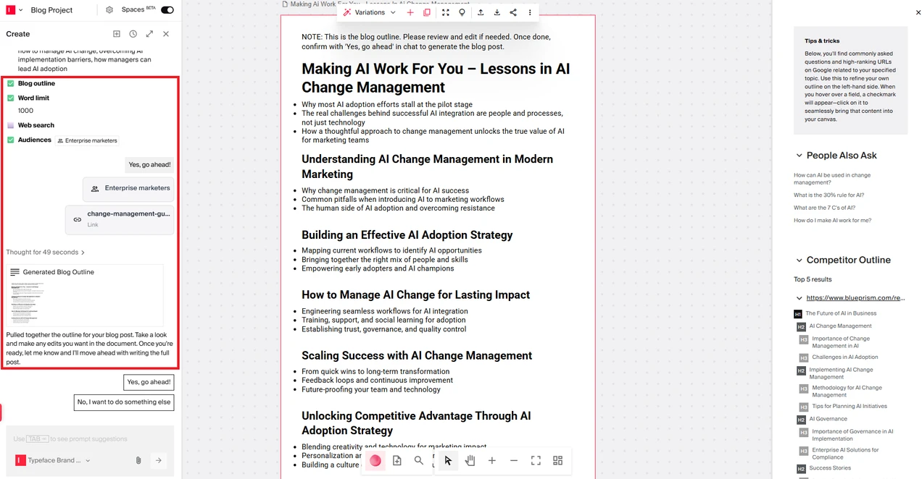Click the 'Yes, go ahead!' sent chat message
The height and width of the screenshot is (479, 922).
(149, 165)
